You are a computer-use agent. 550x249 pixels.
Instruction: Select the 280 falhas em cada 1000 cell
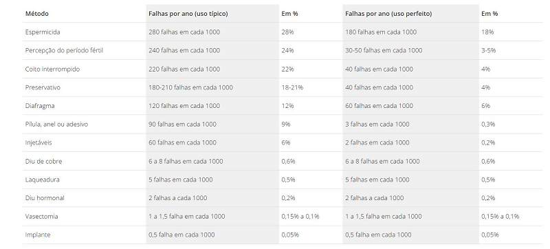[184, 32]
